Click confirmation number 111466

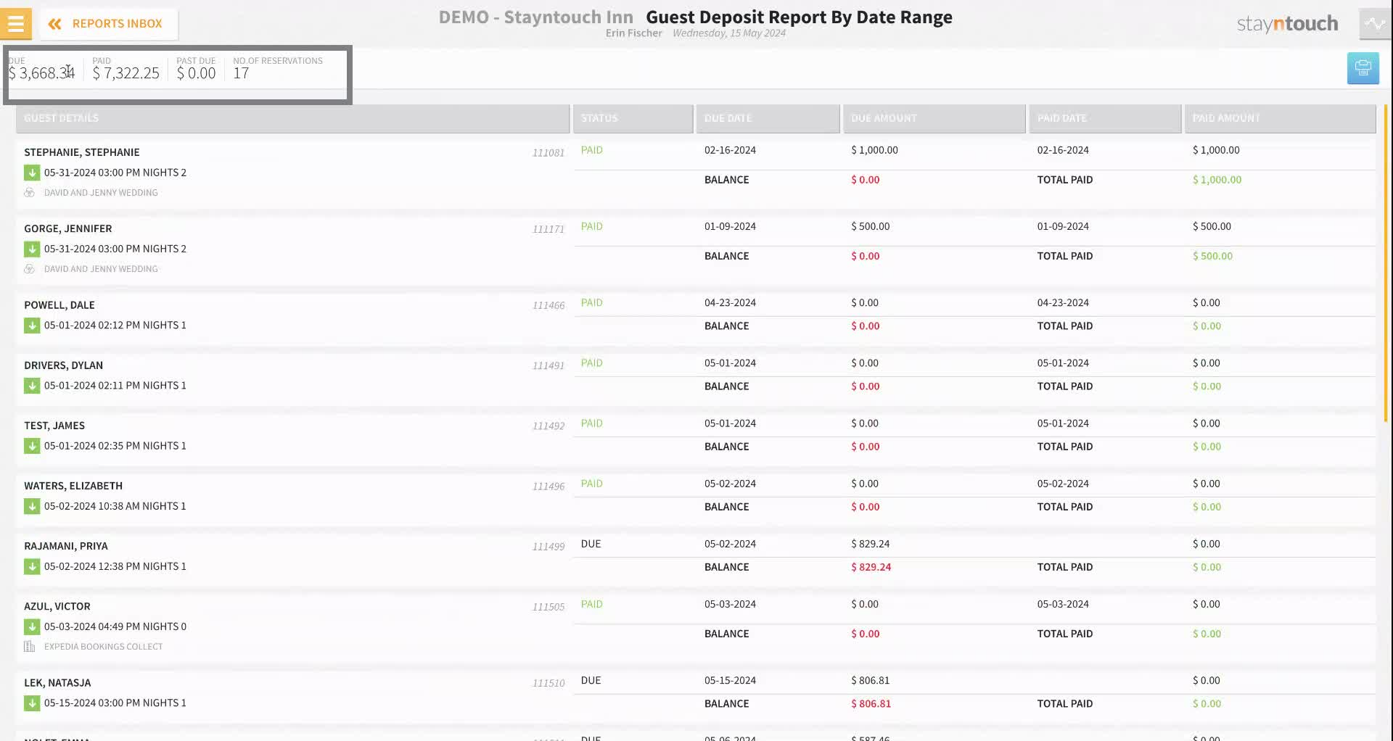(x=548, y=306)
